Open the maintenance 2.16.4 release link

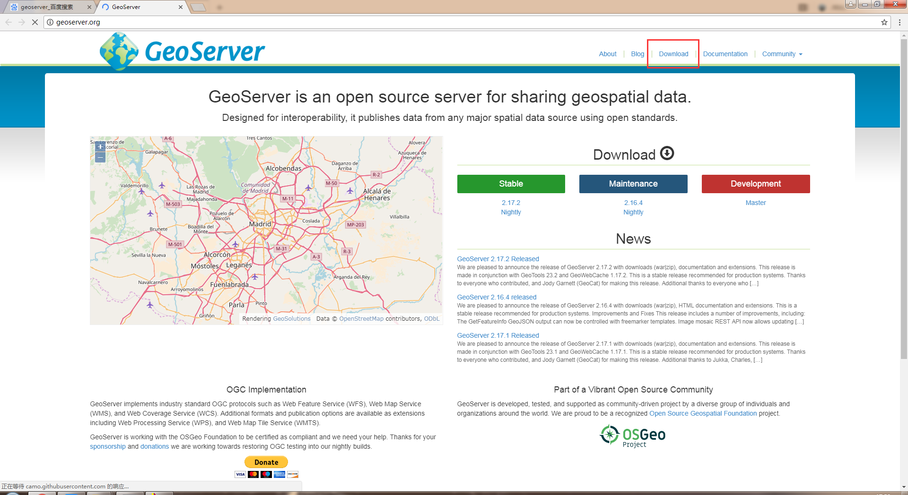tap(633, 203)
